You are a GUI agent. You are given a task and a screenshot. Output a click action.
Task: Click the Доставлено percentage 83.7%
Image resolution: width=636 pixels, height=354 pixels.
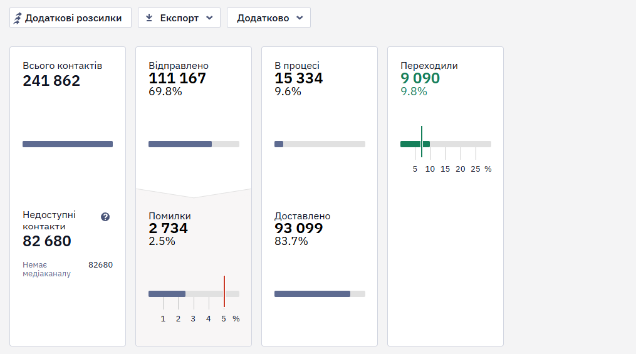click(x=291, y=241)
